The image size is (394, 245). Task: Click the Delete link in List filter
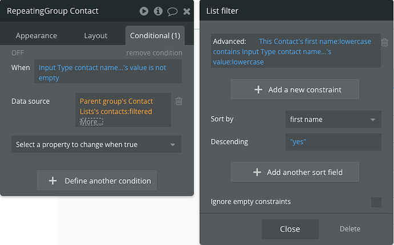350,229
